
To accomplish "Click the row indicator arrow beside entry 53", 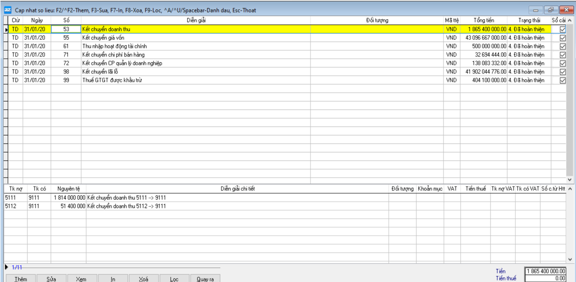I will [6, 29].
